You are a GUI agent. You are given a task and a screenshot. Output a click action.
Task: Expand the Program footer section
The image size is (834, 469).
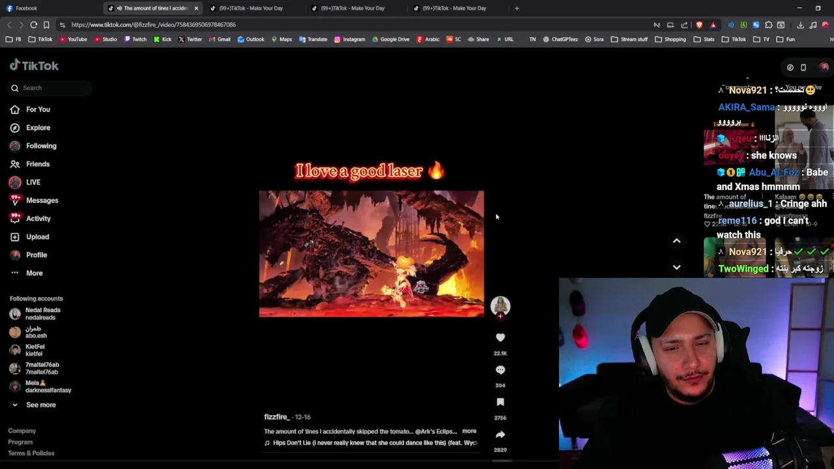click(20, 442)
